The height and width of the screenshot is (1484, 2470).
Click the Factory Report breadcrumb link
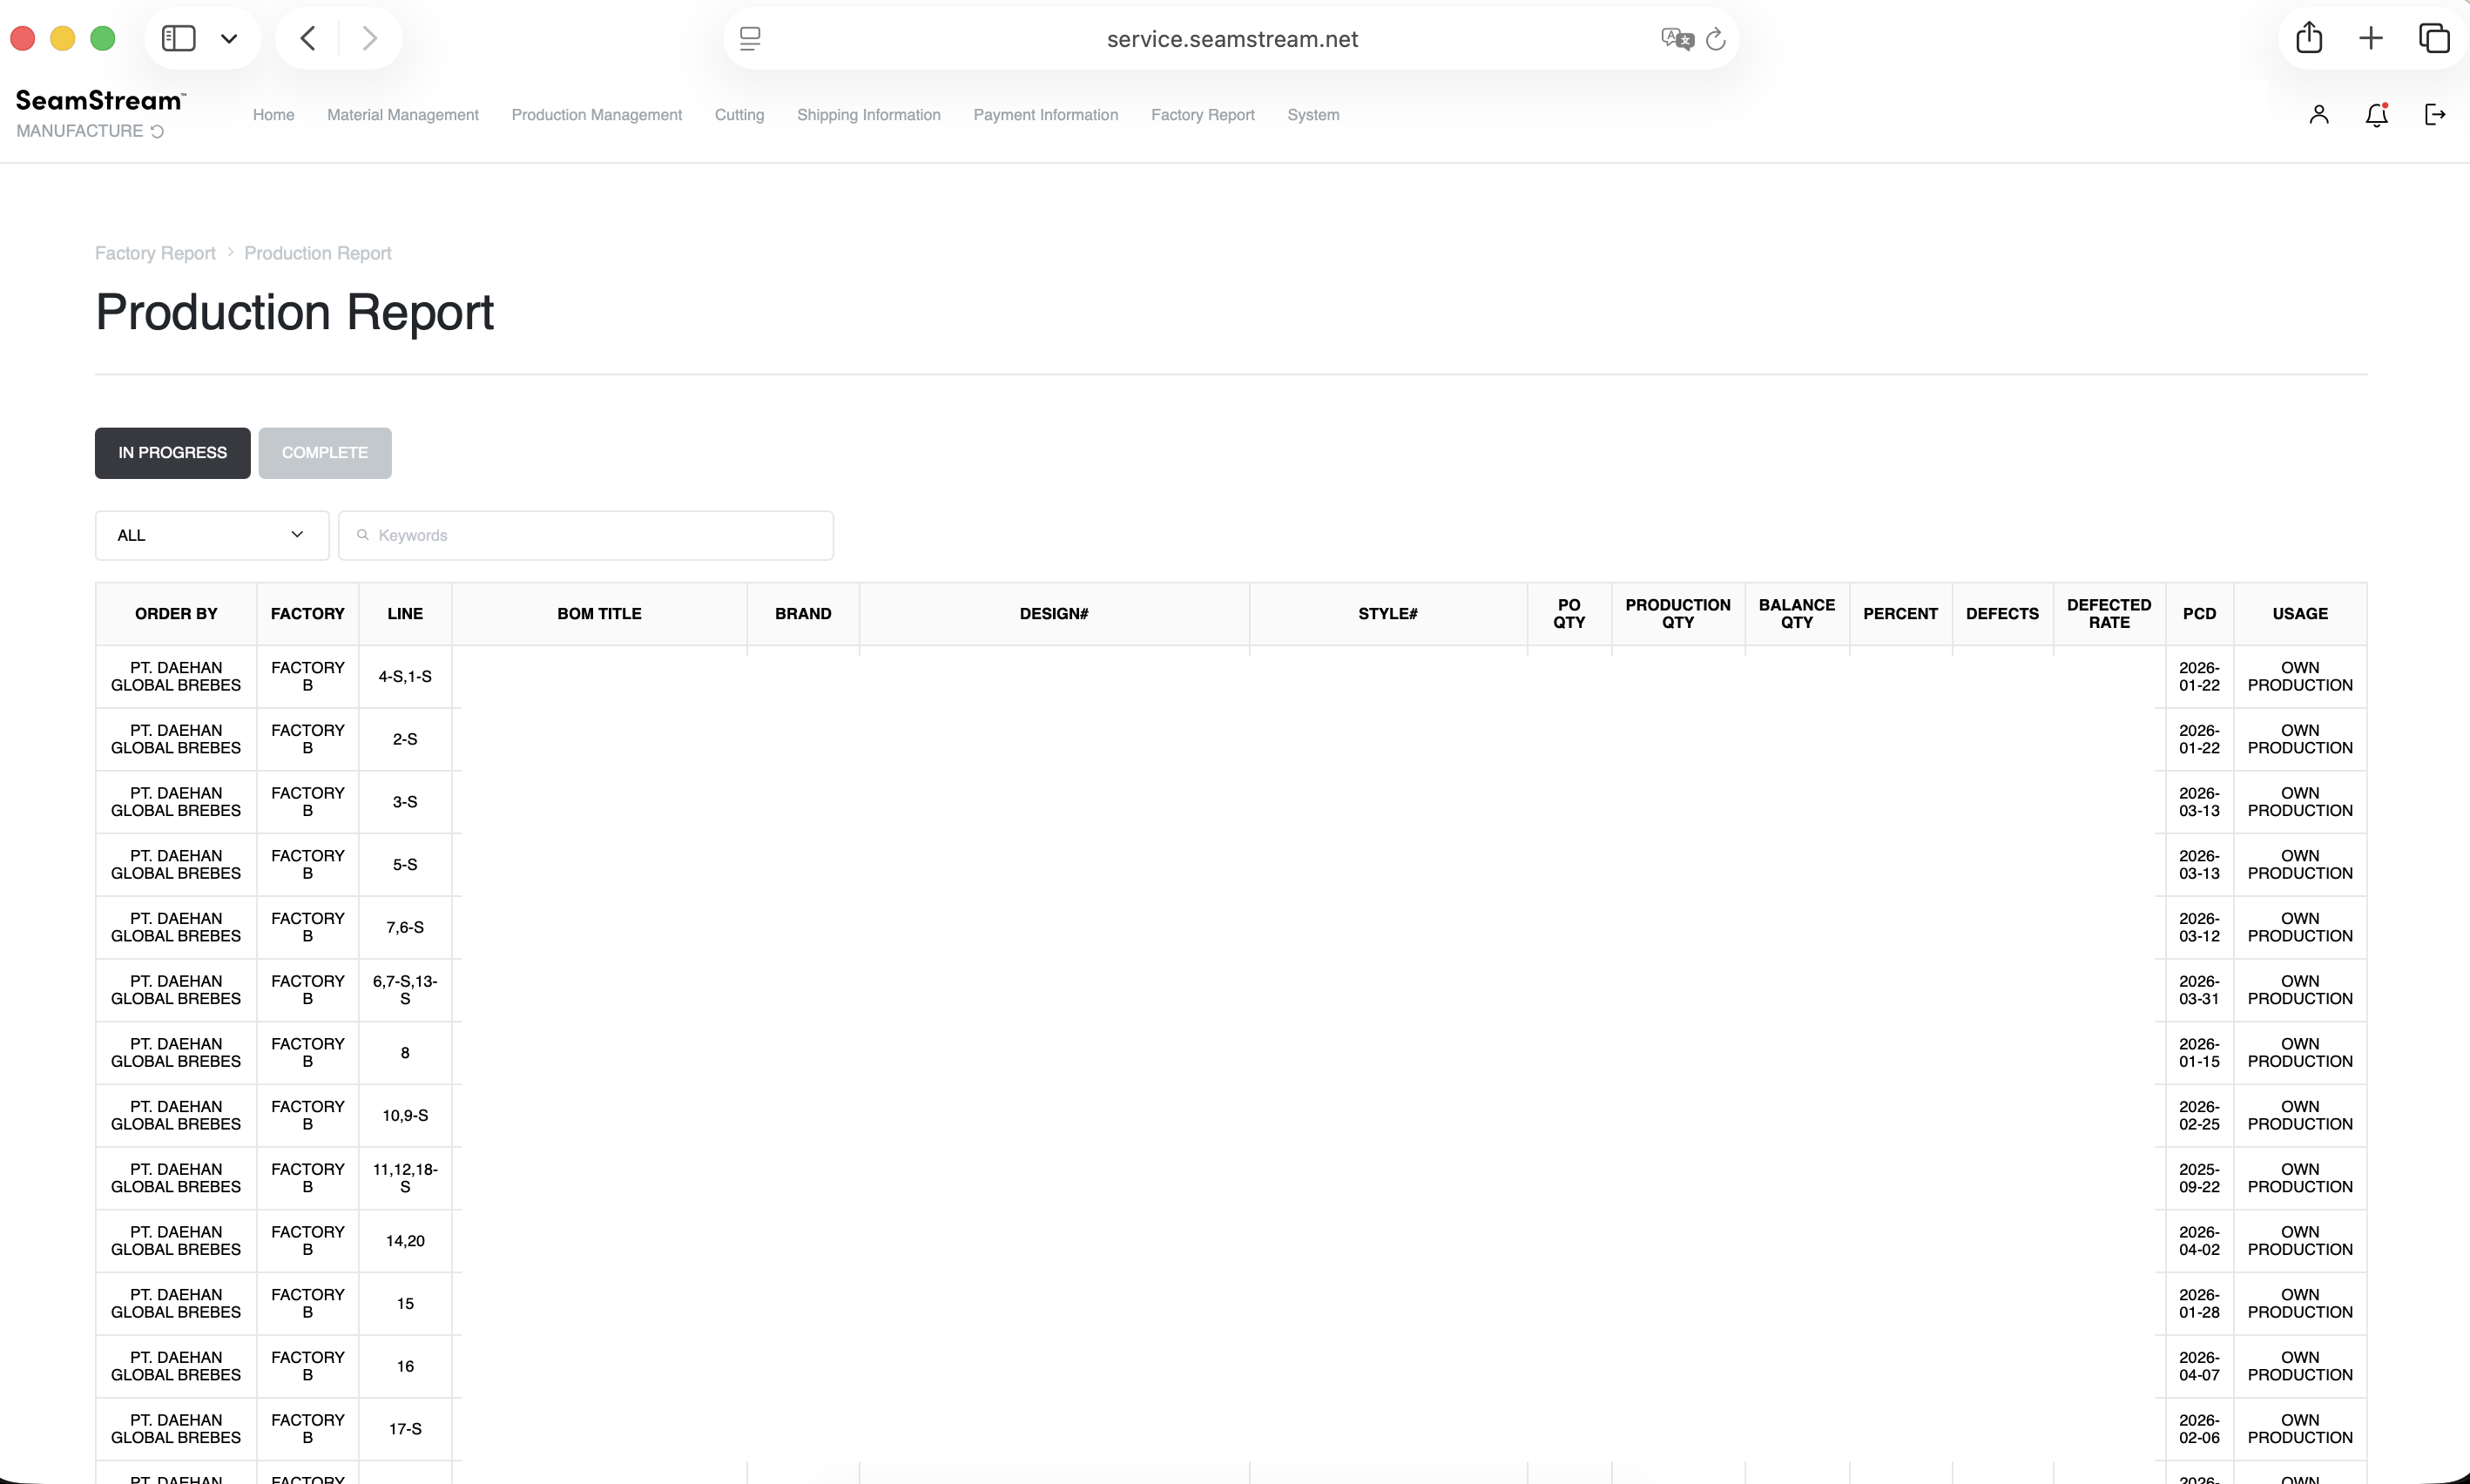point(155,253)
